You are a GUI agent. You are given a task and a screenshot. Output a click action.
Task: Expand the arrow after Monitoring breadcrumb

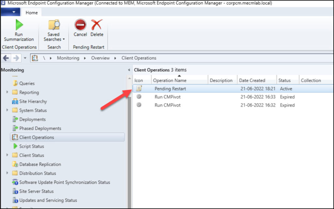click(x=85, y=58)
